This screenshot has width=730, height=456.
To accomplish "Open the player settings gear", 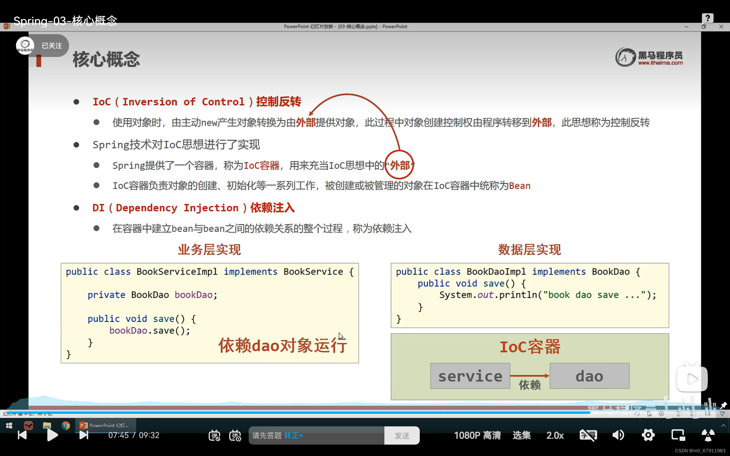I will (x=648, y=435).
